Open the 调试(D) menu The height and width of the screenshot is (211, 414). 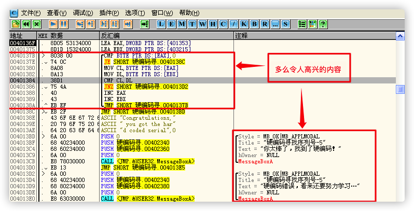(x=83, y=12)
